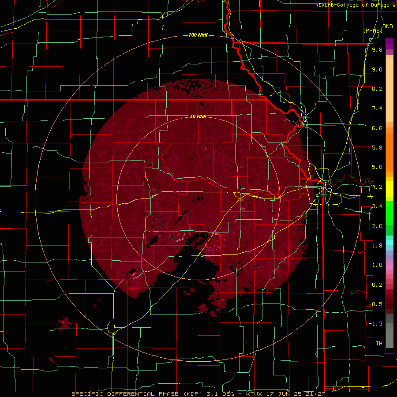Click the yellow segment of the color bar
397x397 pixels.
pyautogui.click(x=390, y=189)
